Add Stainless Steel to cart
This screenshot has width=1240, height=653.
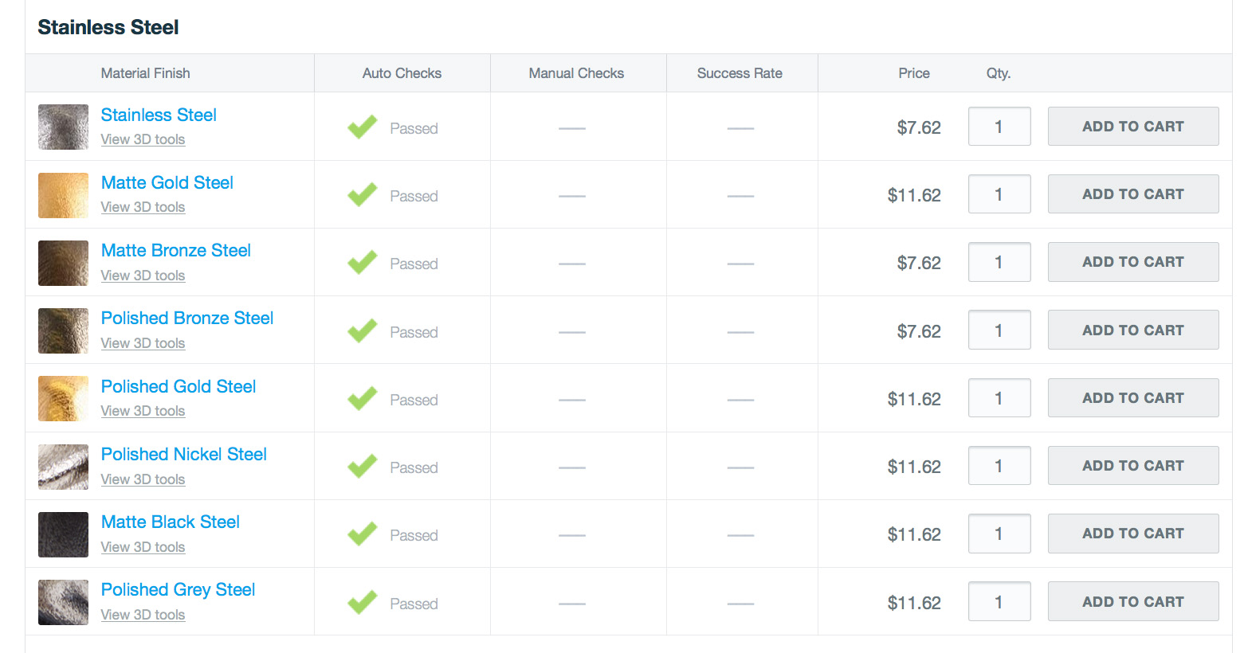(x=1133, y=126)
